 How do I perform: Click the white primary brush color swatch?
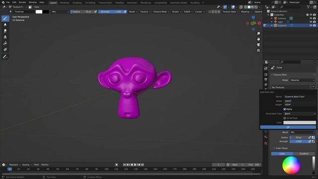39,12
